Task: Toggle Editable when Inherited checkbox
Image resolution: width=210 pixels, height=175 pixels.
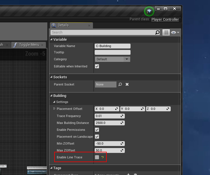Action: point(97,66)
